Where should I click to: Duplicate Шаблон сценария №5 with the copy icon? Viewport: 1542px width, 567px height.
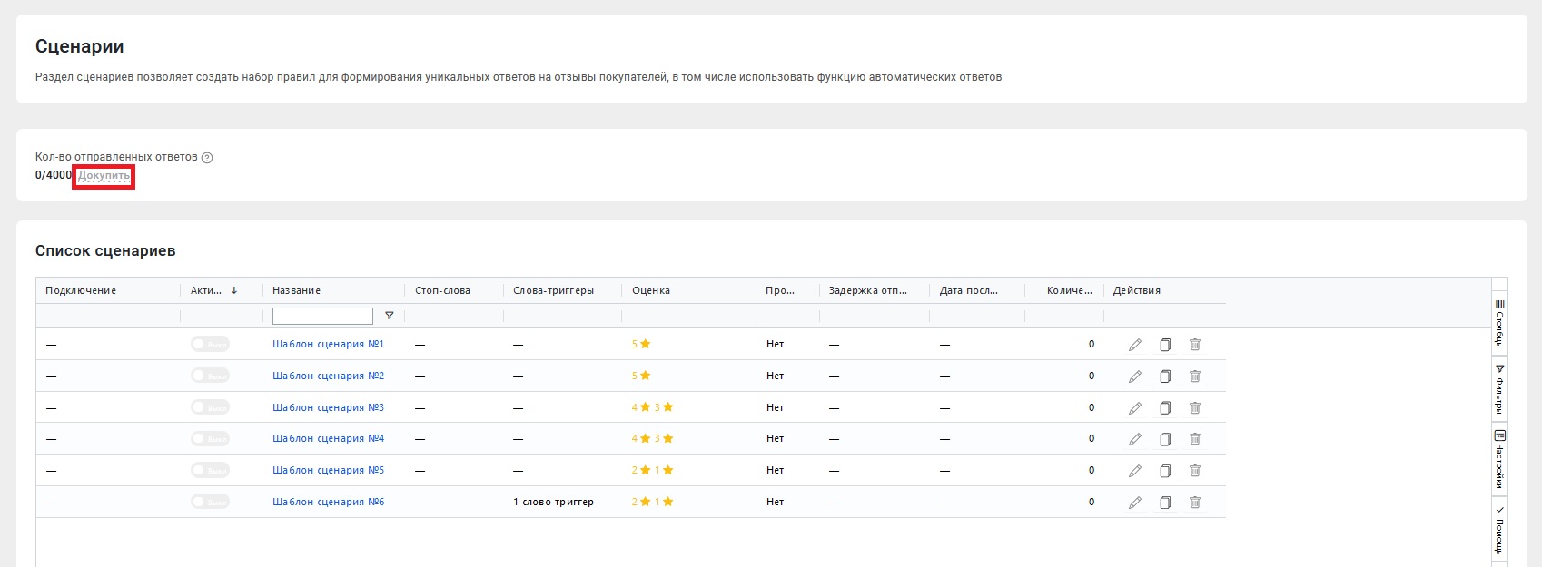coord(1165,471)
